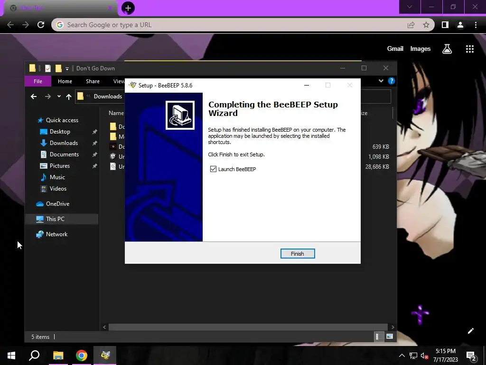Uncheck the Launch BeeBEEP checkbox
Image resolution: width=486 pixels, height=365 pixels.
click(213, 169)
